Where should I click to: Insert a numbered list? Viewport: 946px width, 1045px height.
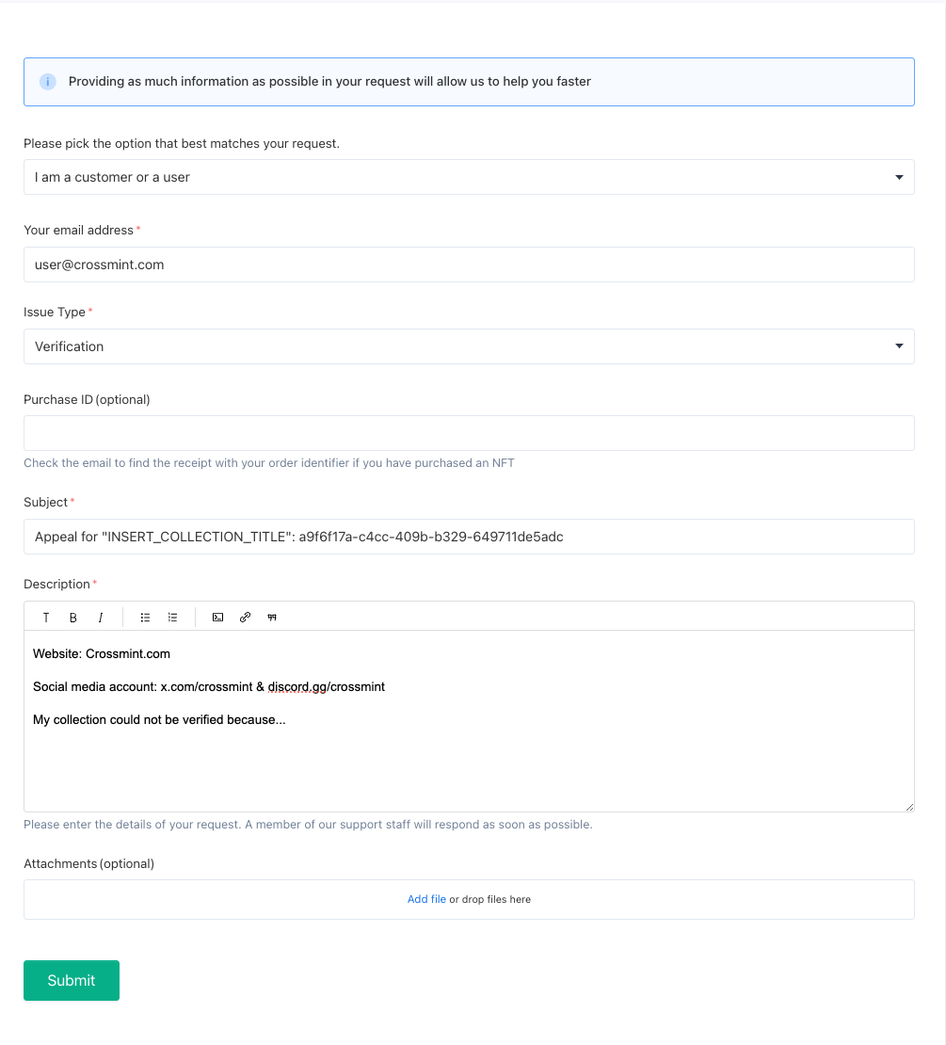pos(172,618)
